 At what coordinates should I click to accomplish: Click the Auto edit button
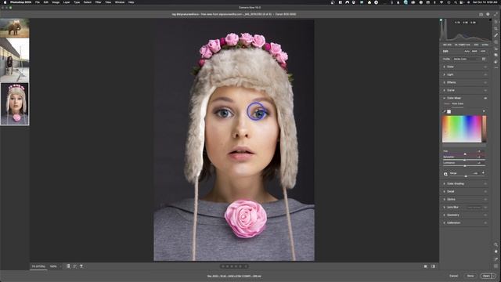click(467, 51)
